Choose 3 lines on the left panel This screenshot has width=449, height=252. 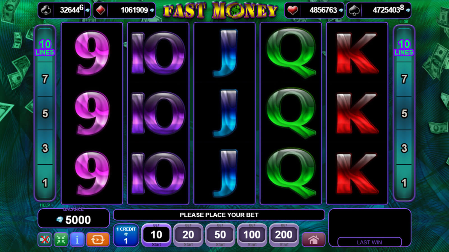(x=45, y=148)
